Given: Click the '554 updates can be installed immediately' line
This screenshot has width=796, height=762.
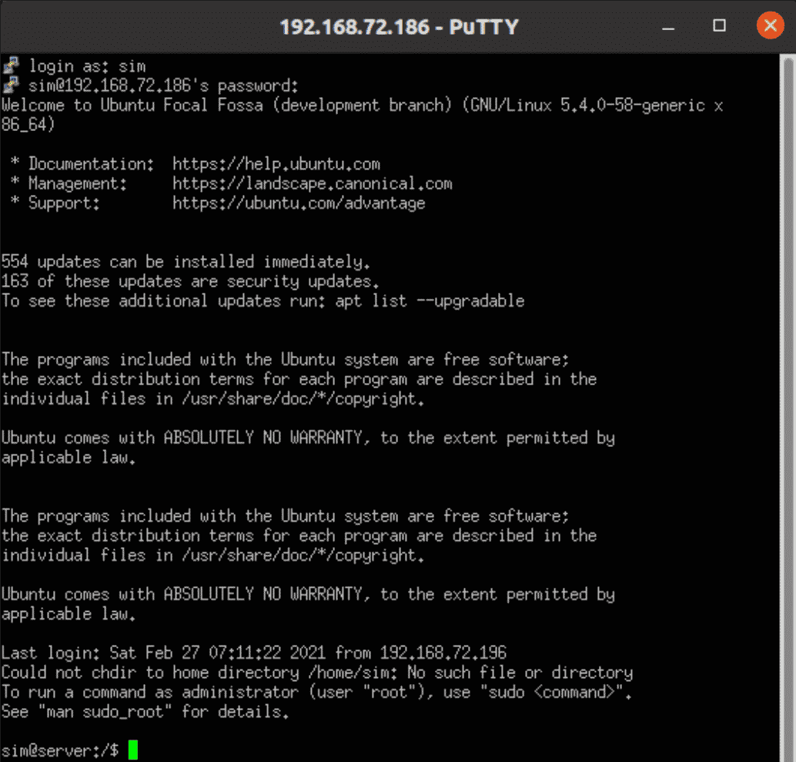Looking at the screenshot, I should tap(186, 262).
